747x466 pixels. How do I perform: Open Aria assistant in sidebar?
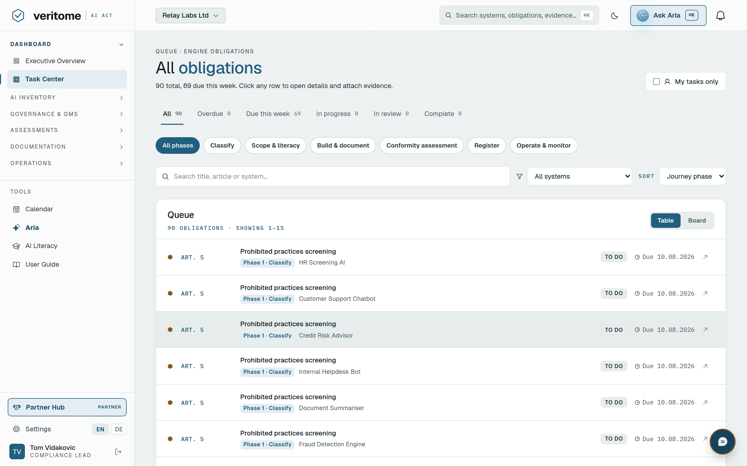tap(67, 228)
